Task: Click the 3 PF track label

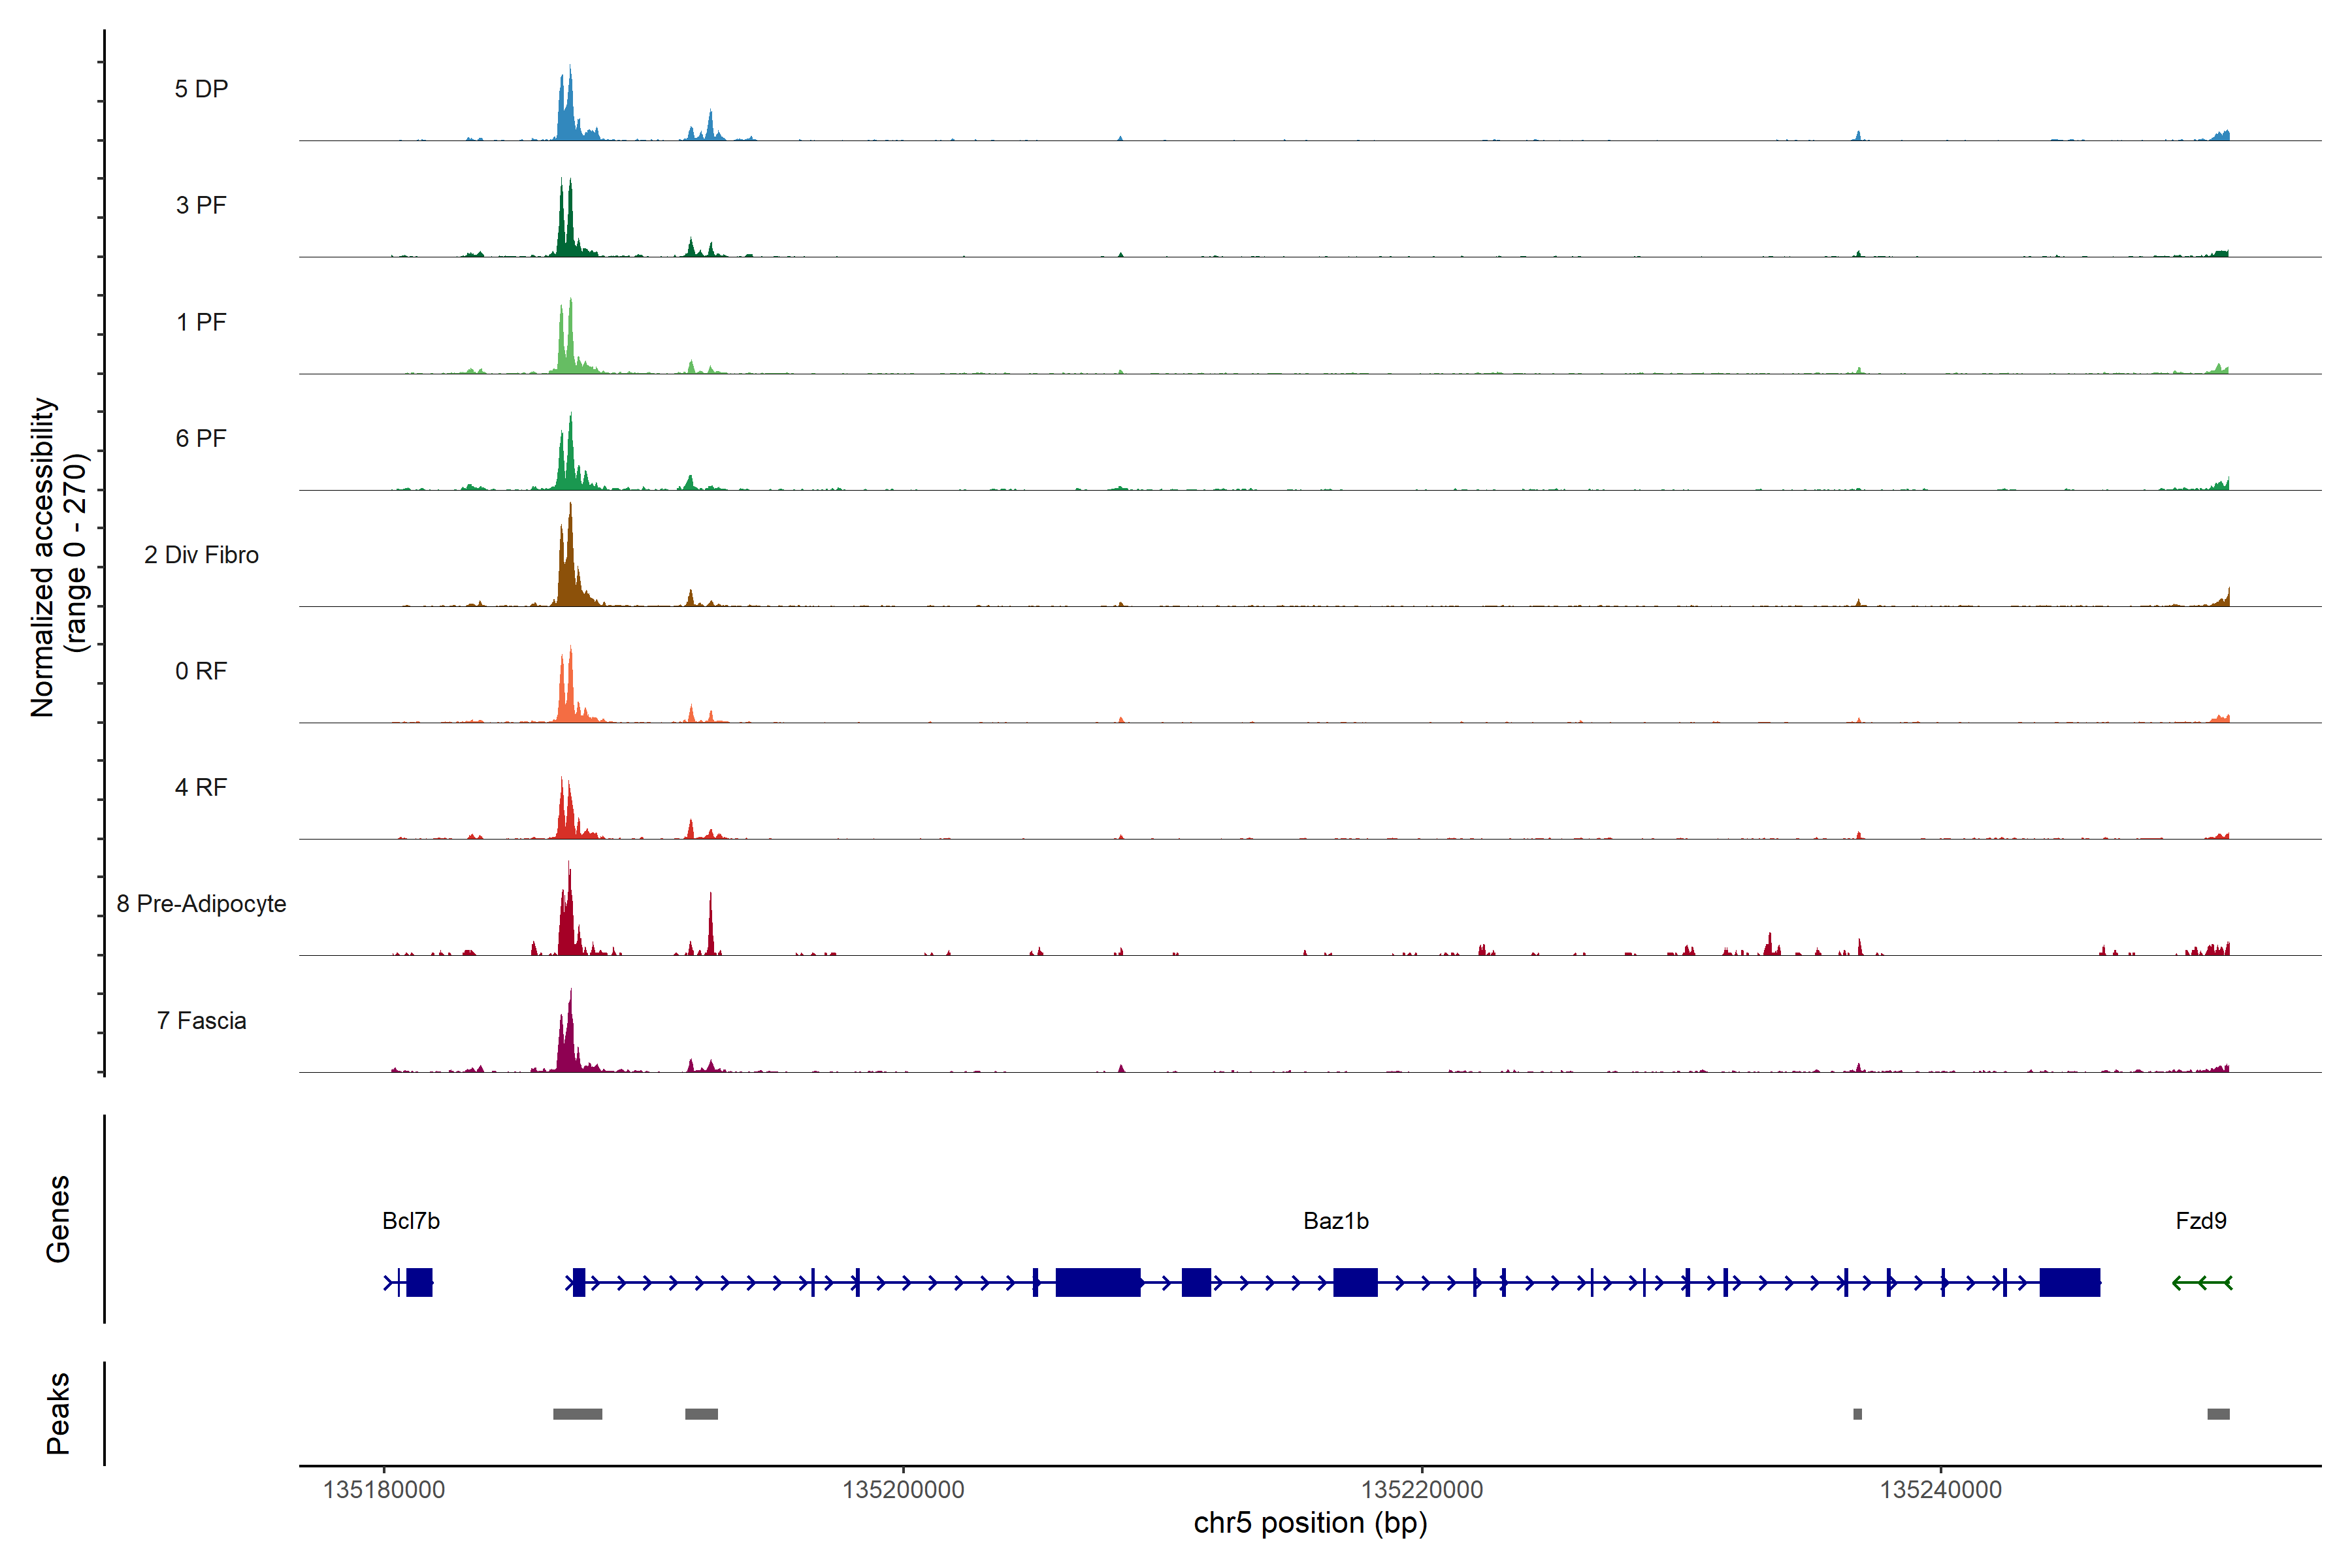Action: tap(201, 205)
